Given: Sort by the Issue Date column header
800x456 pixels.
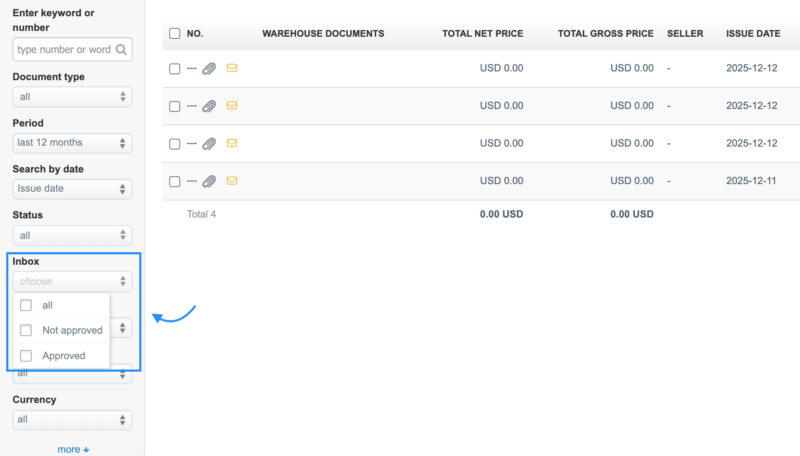Looking at the screenshot, I should pyautogui.click(x=753, y=33).
